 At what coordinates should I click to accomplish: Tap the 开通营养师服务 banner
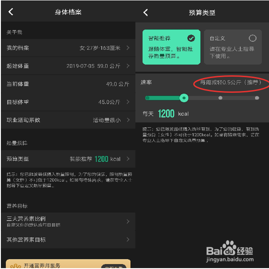[x=68, y=264]
